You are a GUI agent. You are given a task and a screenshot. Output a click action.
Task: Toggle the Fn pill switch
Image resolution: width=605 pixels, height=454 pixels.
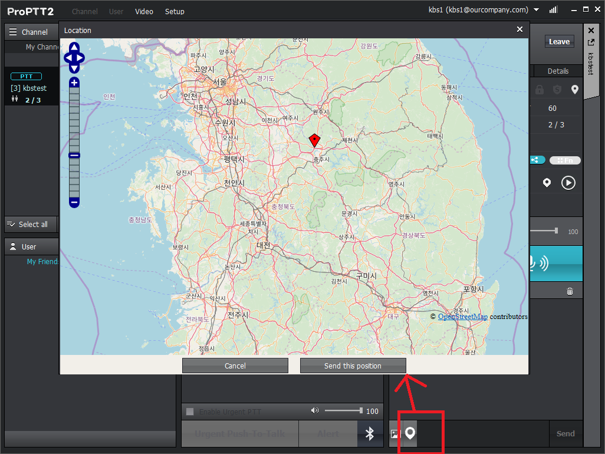point(565,160)
